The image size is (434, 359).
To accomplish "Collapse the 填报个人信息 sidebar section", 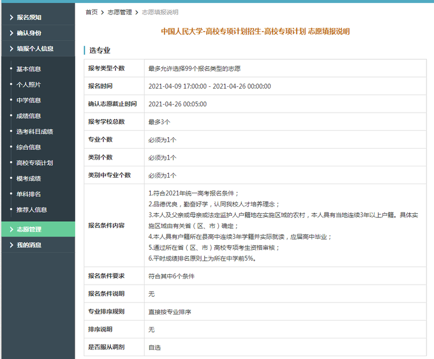I will click(38, 49).
